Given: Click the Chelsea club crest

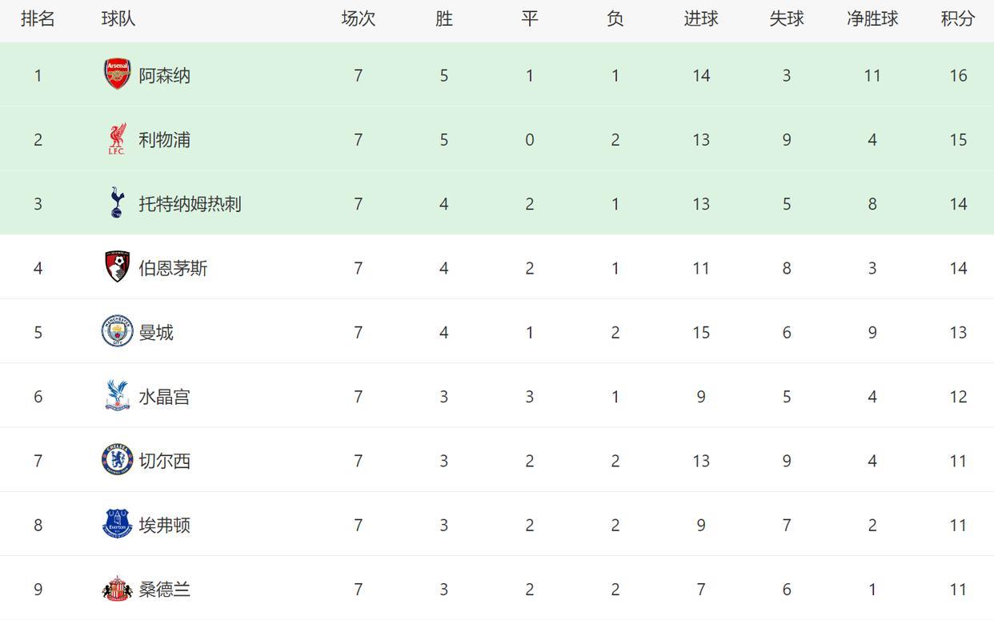Looking at the screenshot, I should (x=117, y=460).
